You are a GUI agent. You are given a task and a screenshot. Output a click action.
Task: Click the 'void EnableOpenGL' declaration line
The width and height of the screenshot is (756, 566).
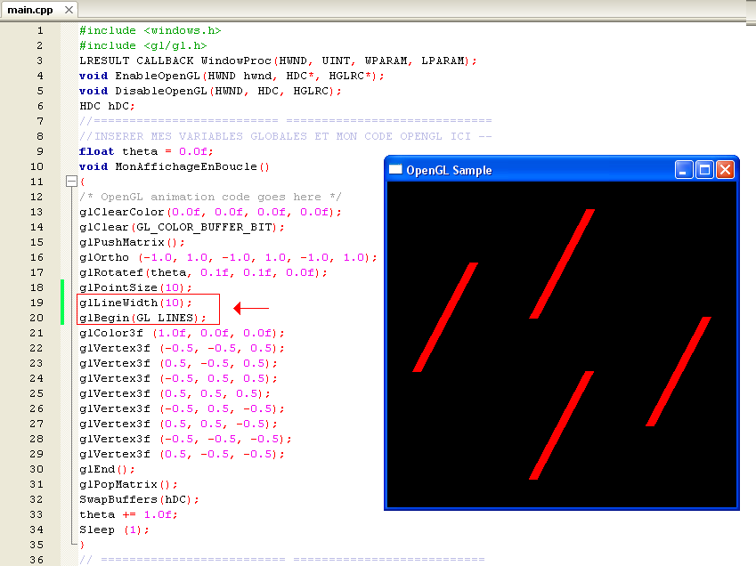pos(232,77)
